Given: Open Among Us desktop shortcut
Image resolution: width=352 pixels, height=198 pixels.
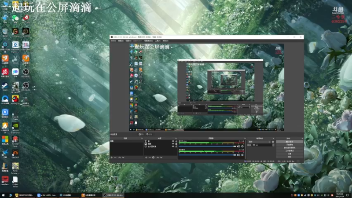Looking at the screenshot, I should click(15, 100).
